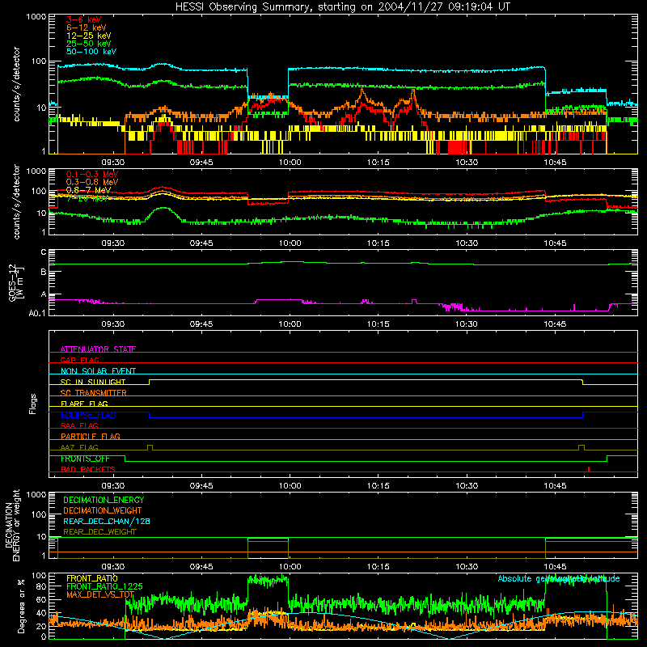
Task: Select the 0.3-0.8 MeV legend label
Action: click(92, 182)
